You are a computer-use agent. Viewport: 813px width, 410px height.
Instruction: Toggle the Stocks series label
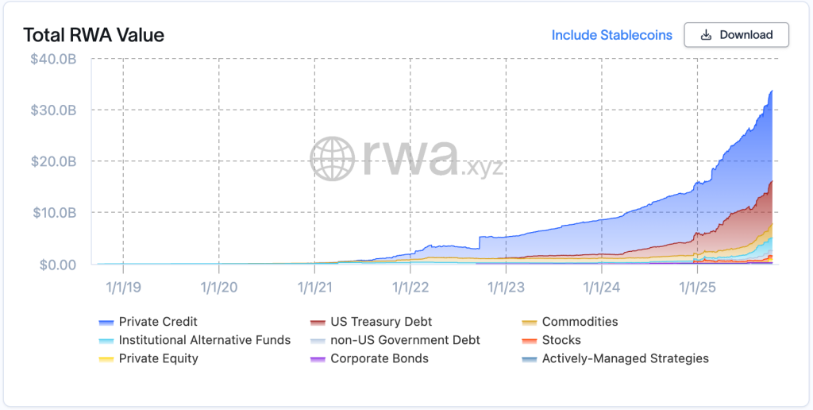coord(561,340)
